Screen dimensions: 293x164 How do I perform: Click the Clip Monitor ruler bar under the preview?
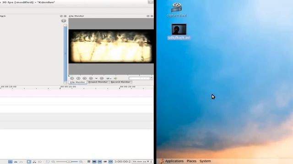tap(111, 76)
